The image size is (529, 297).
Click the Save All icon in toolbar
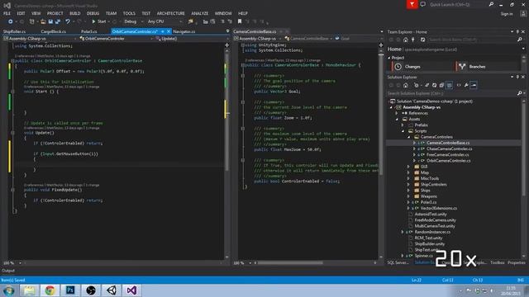coord(58,21)
